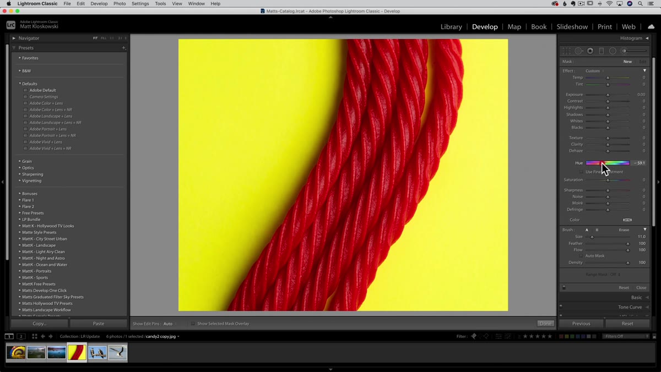Toggle the brush panel on/off switch

point(564,287)
